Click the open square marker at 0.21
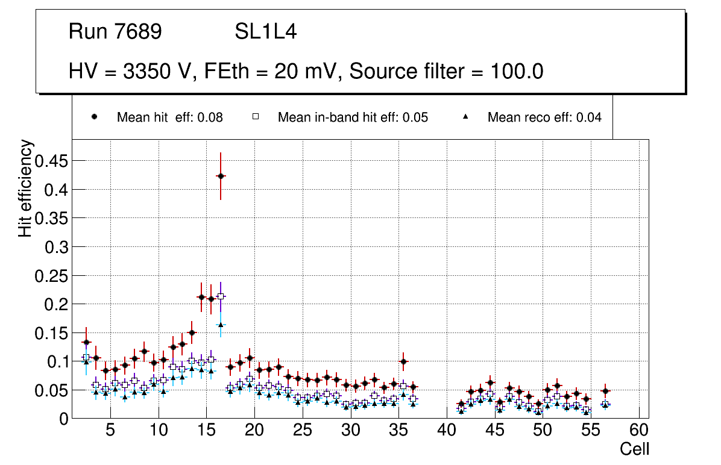This screenshot has height=465, width=721. [221, 296]
